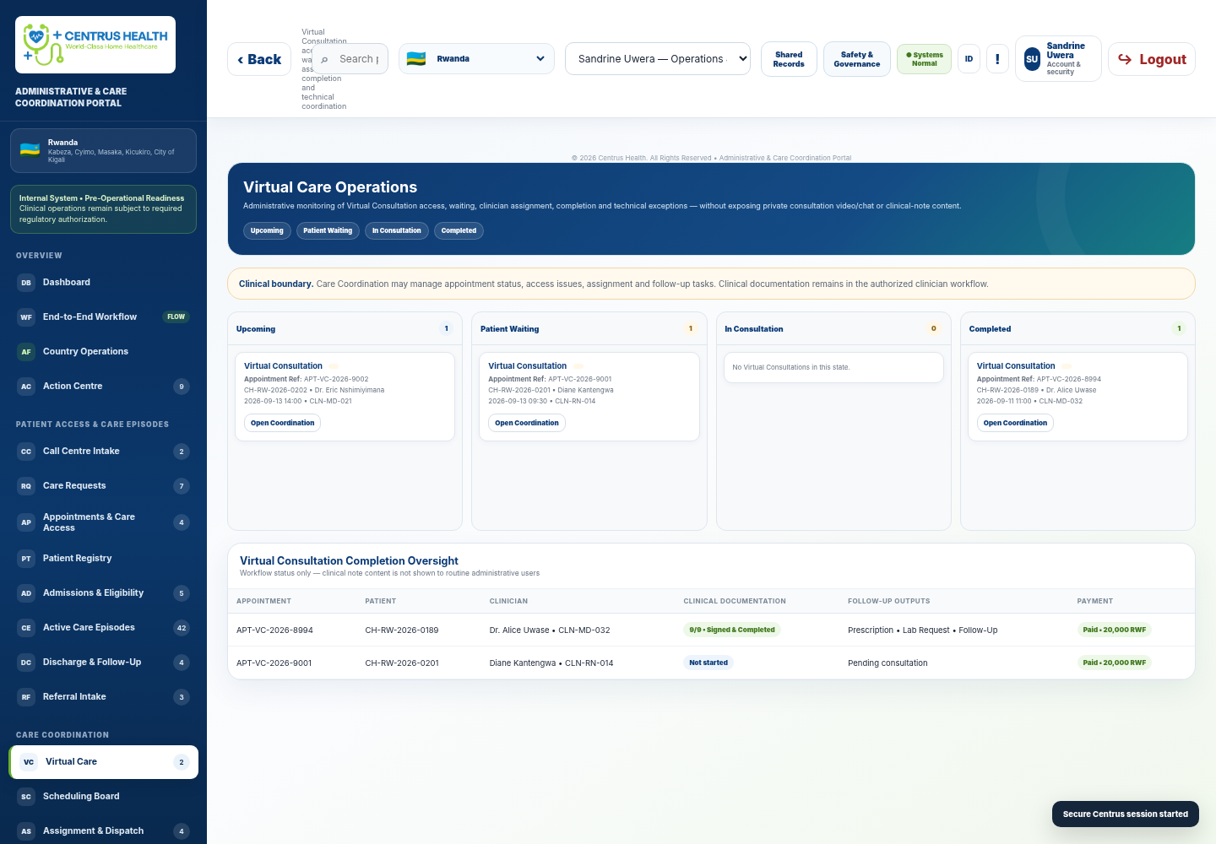Open the Sandrine Uwera Operations role dropdown

[x=658, y=59]
